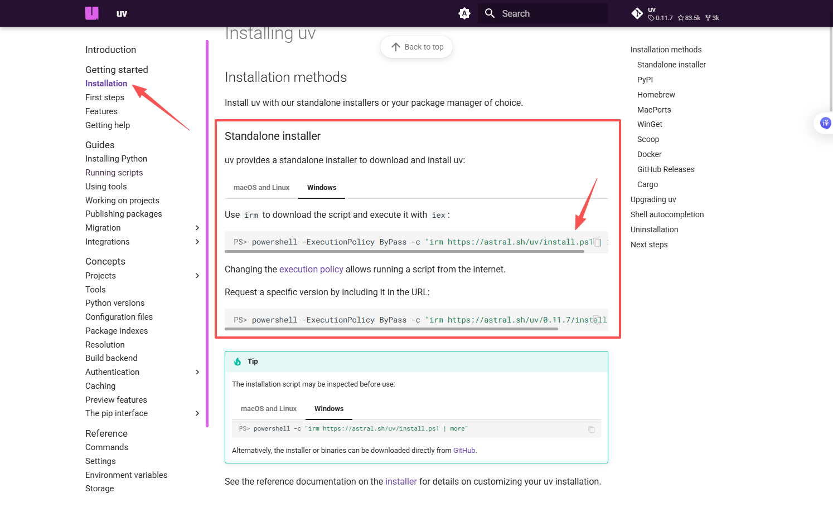Focus the Search input field

pyautogui.click(x=543, y=13)
